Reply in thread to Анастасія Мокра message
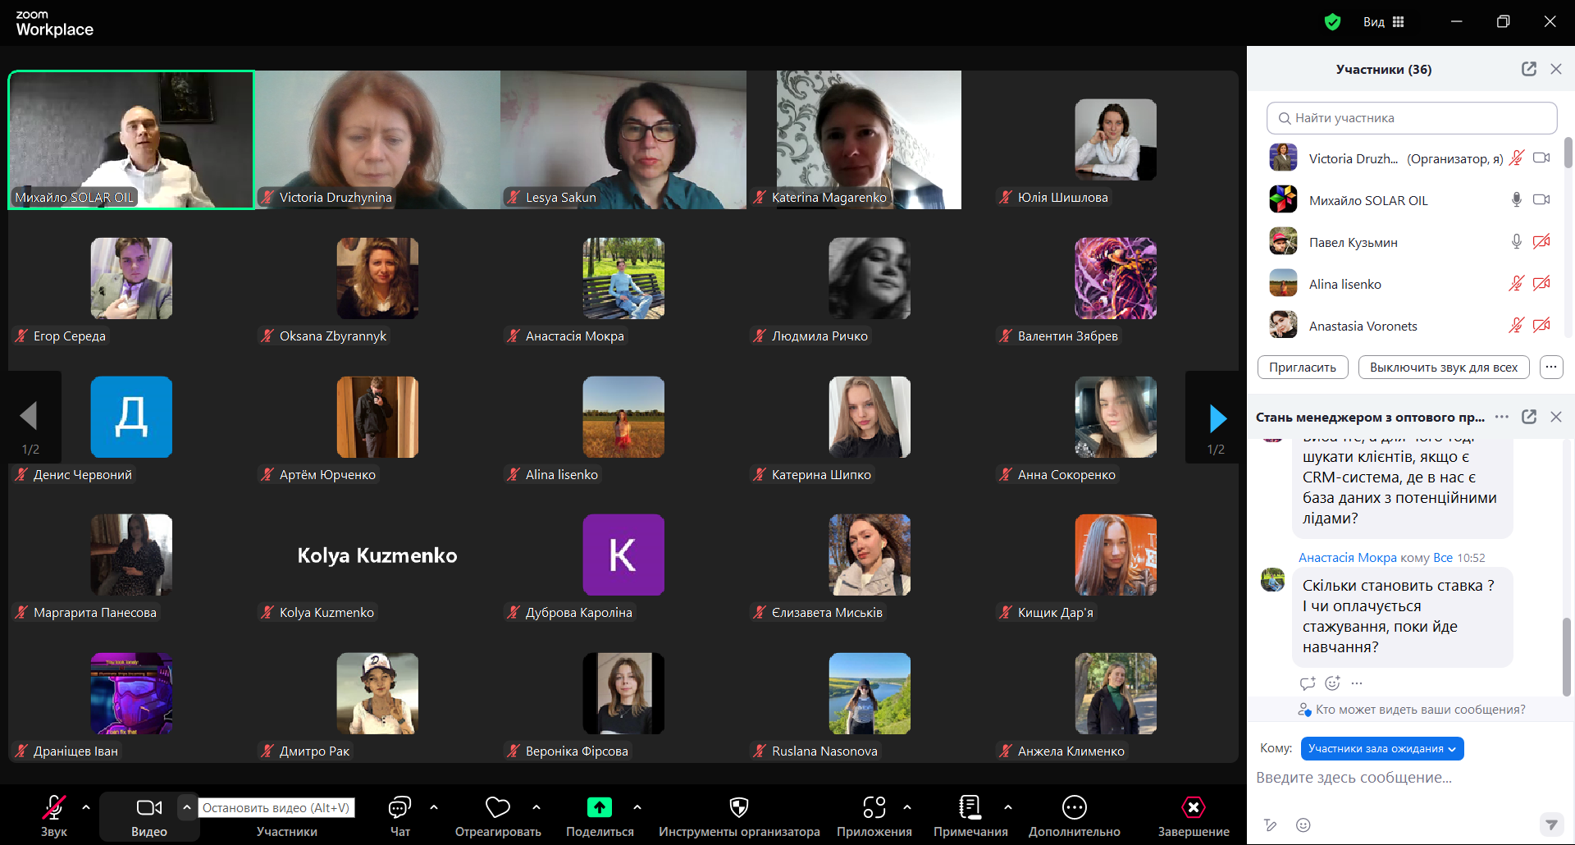 pos(1308,683)
